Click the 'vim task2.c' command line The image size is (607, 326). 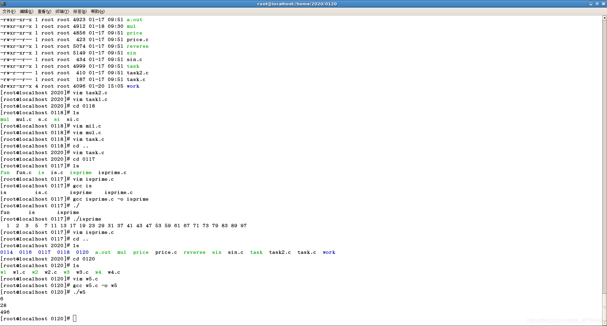90,93
